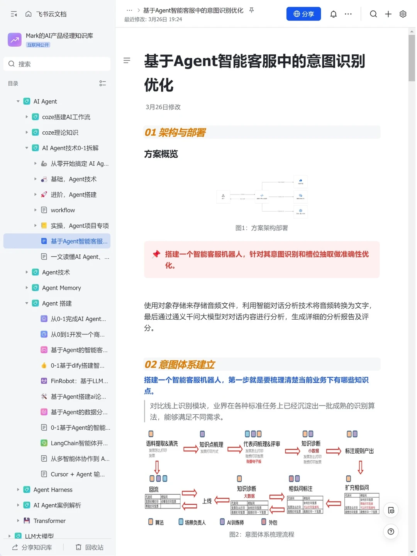Open 图1 方案架构部署 diagram image
This screenshot has width=417, height=556.
point(262,197)
